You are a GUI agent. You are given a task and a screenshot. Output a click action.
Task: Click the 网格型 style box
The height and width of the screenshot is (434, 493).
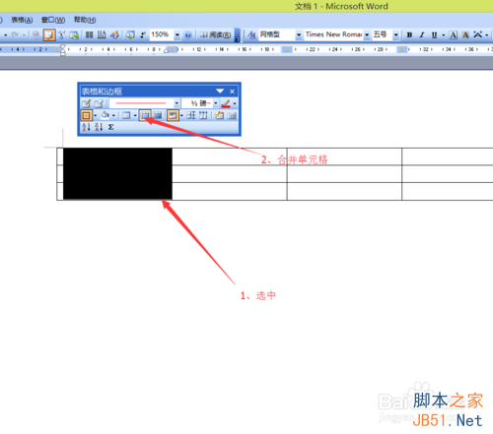tap(277, 34)
